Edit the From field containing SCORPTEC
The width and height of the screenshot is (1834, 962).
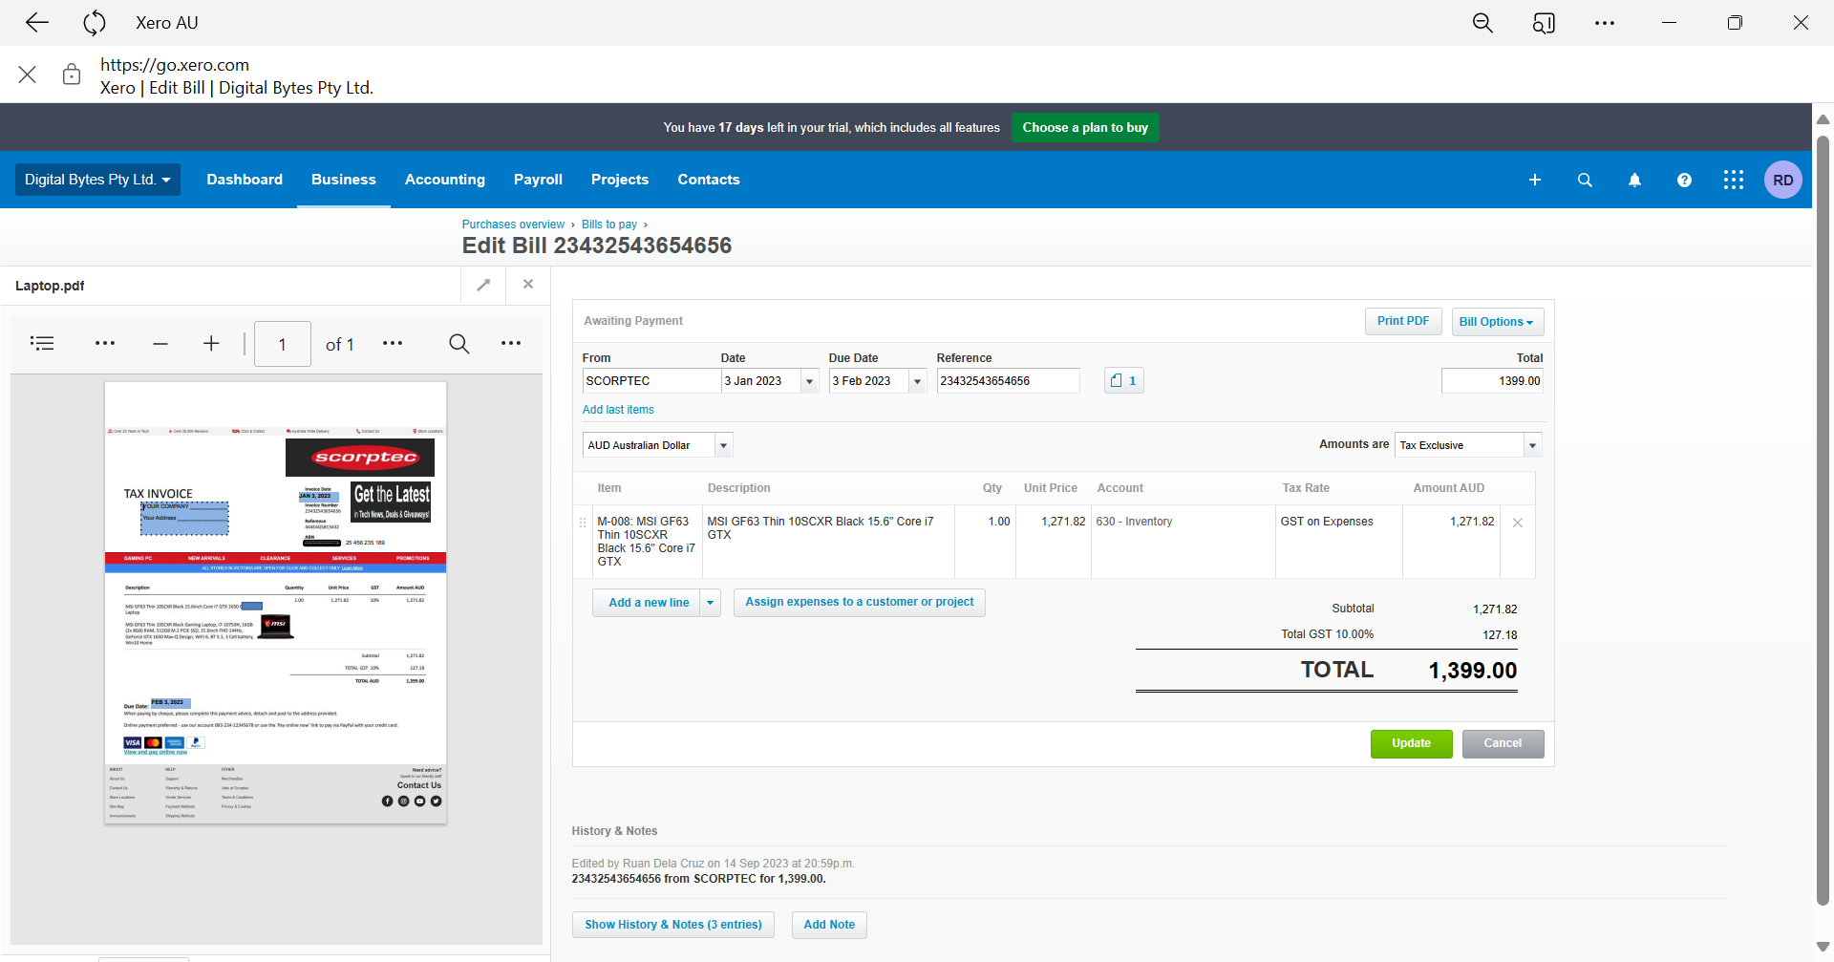point(651,381)
